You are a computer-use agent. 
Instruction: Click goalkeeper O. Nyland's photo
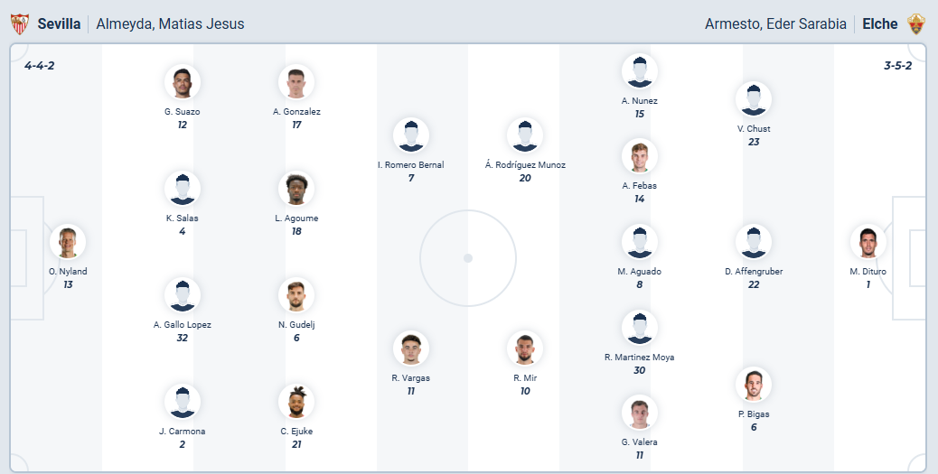[68, 242]
